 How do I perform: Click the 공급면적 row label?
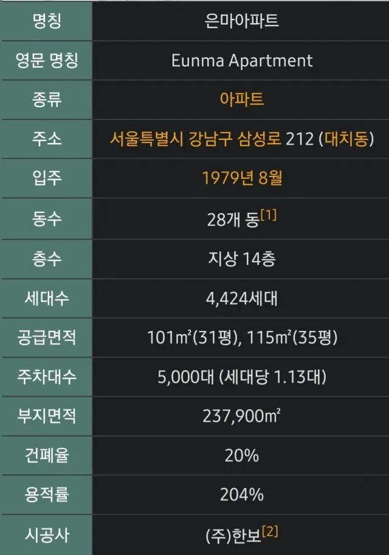coord(47,337)
